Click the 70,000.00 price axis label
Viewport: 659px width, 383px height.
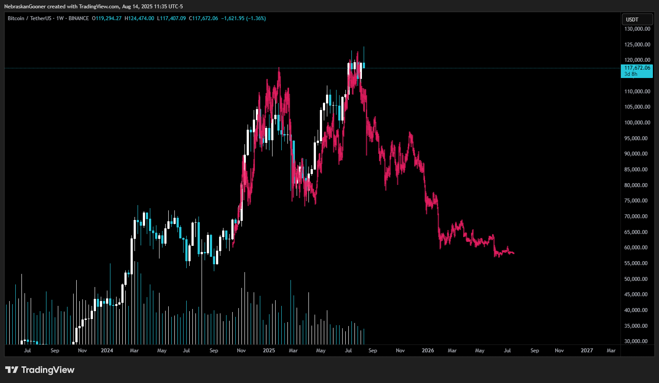(x=636, y=216)
